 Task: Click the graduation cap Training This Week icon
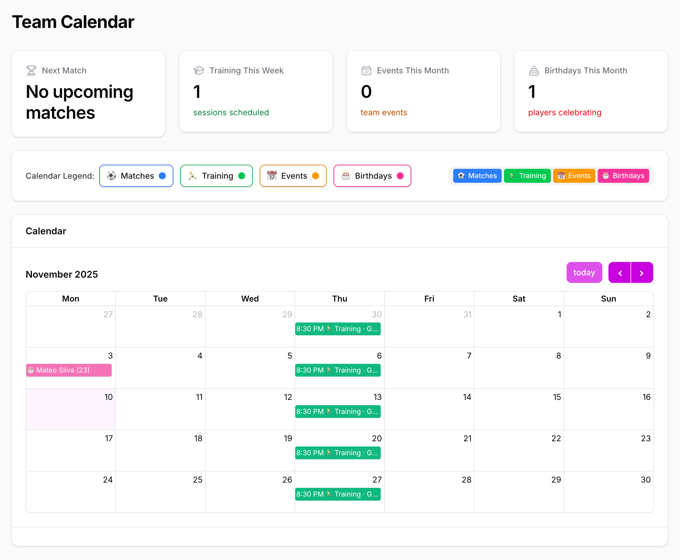click(x=199, y=70)
